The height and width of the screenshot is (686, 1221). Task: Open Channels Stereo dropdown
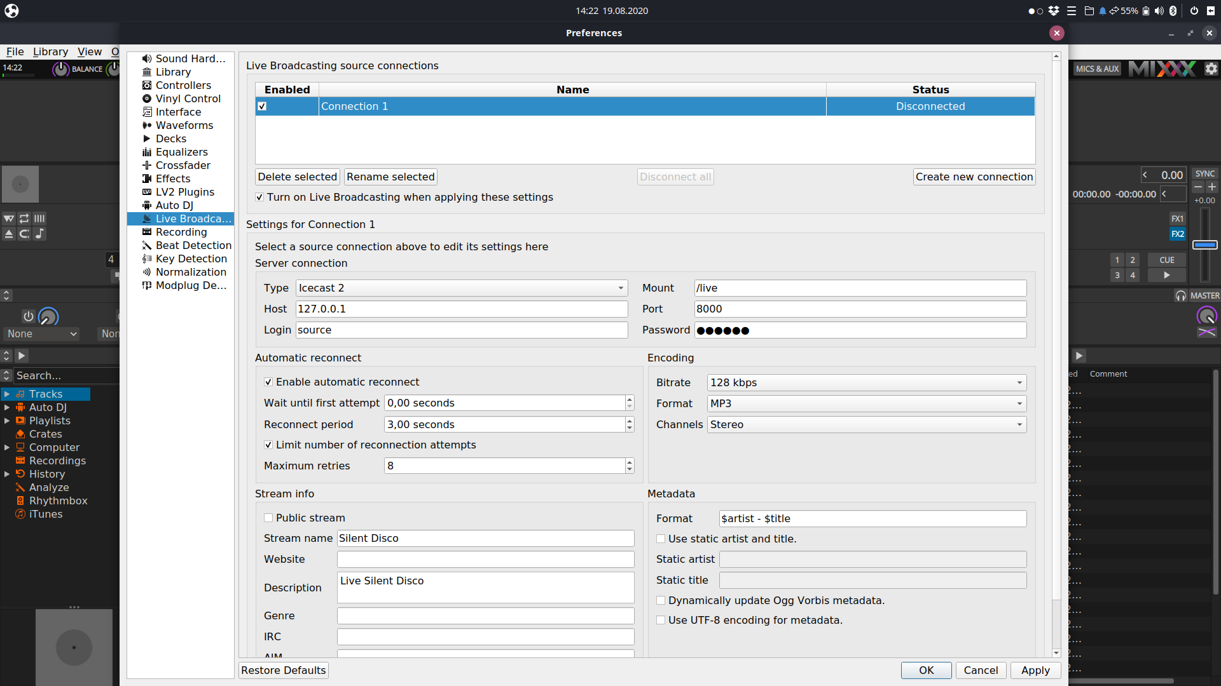click(x=867, y=424)
